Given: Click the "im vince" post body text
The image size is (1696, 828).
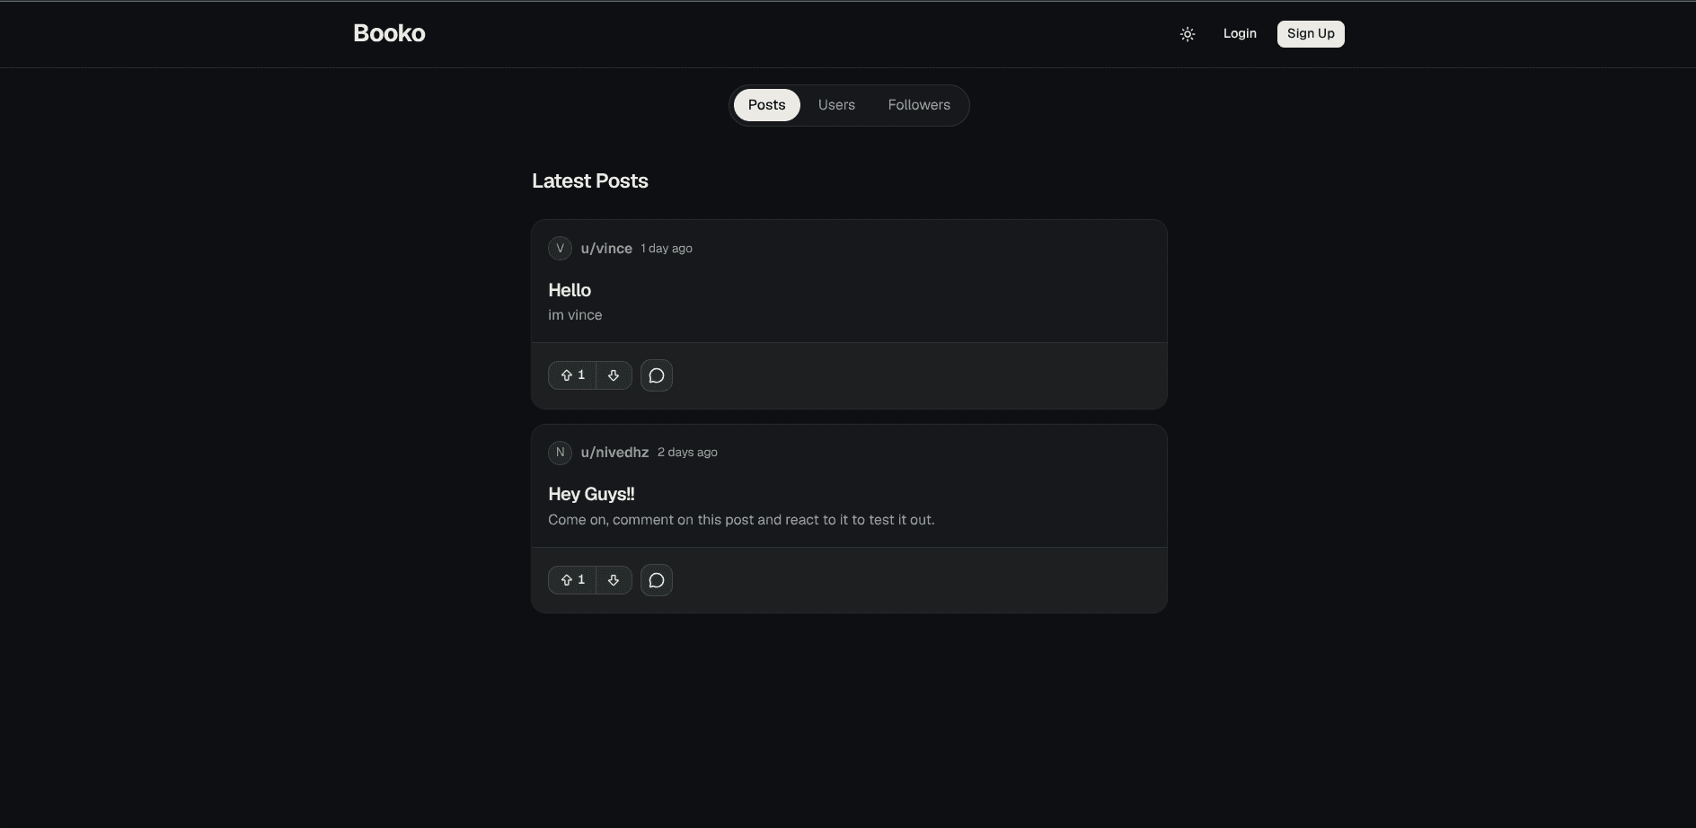Looking at the screenshot, I should (575, 315).
